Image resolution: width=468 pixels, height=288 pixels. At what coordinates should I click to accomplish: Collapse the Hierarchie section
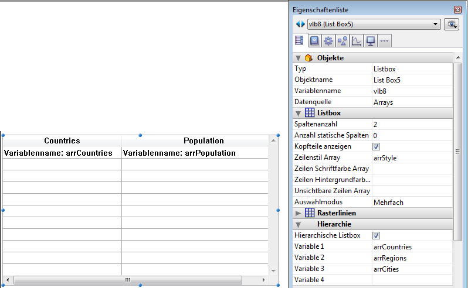point(299,224)
